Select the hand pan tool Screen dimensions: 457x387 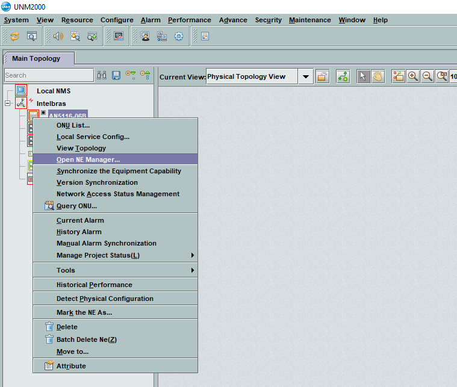(378, 76)
